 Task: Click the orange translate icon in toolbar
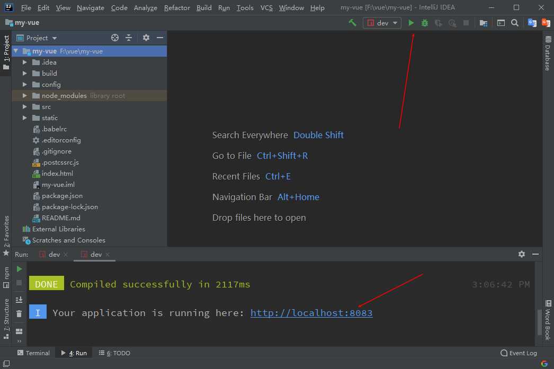[x=546, y=23]
